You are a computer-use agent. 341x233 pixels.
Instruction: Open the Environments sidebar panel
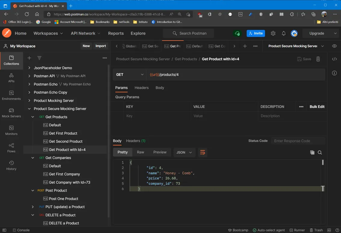click(x=11, y=96)
